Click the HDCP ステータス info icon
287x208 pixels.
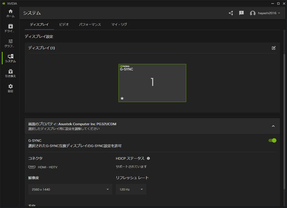click(148, 158)
